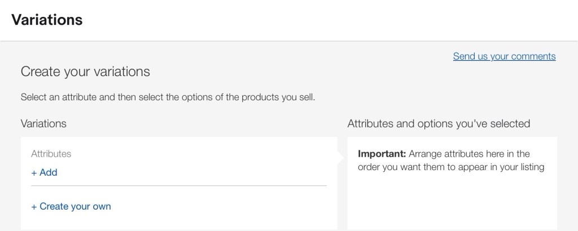The image size is (578, 231).
Task: Click the "Select an attribute" instruction text
Action: tap(168, 97)
